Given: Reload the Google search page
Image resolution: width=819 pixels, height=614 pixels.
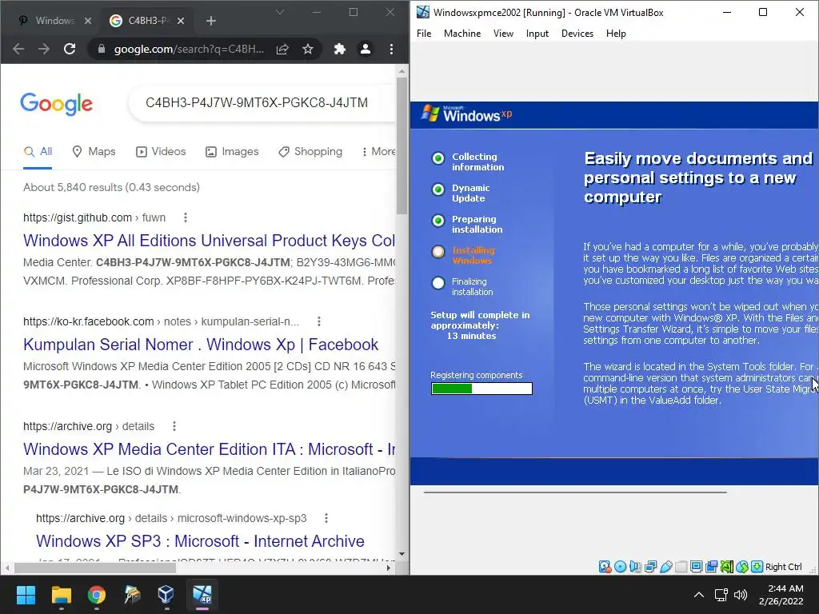Looking at the screenshot, I should tap(70, 49).
